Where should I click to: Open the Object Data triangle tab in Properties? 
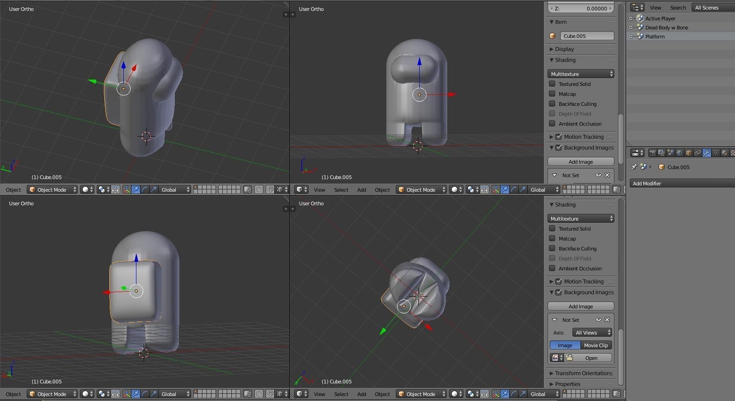[x=716, y=153]
